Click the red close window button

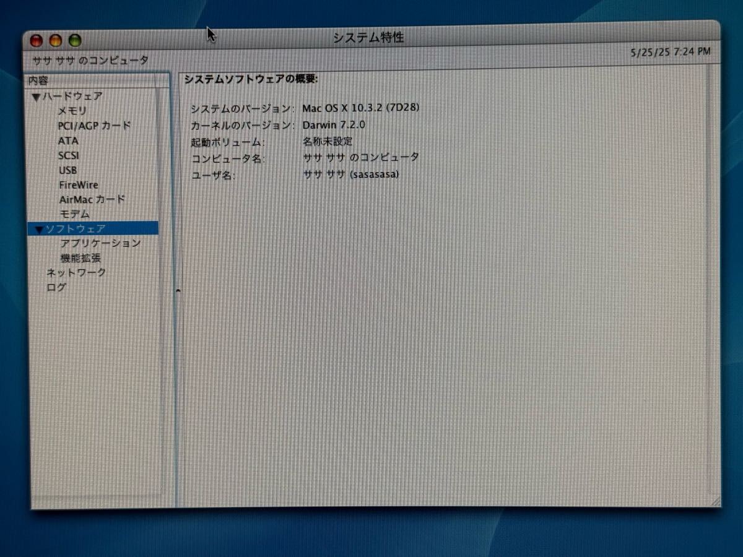[x=37, y=40]
